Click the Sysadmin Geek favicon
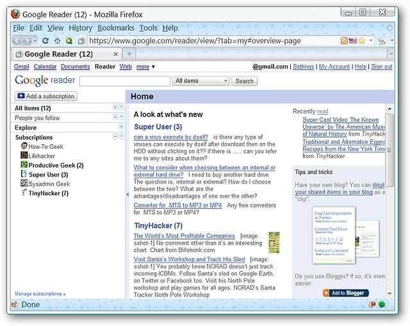This screenshot has height=326, width=410. (x=24, y=183)
